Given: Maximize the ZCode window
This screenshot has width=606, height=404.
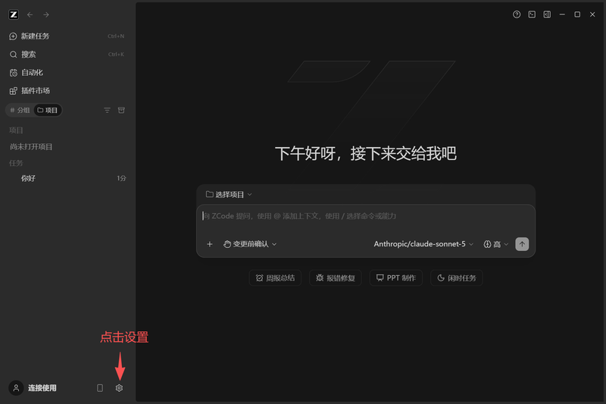Looking at the screenshot, I should [577, 14].
